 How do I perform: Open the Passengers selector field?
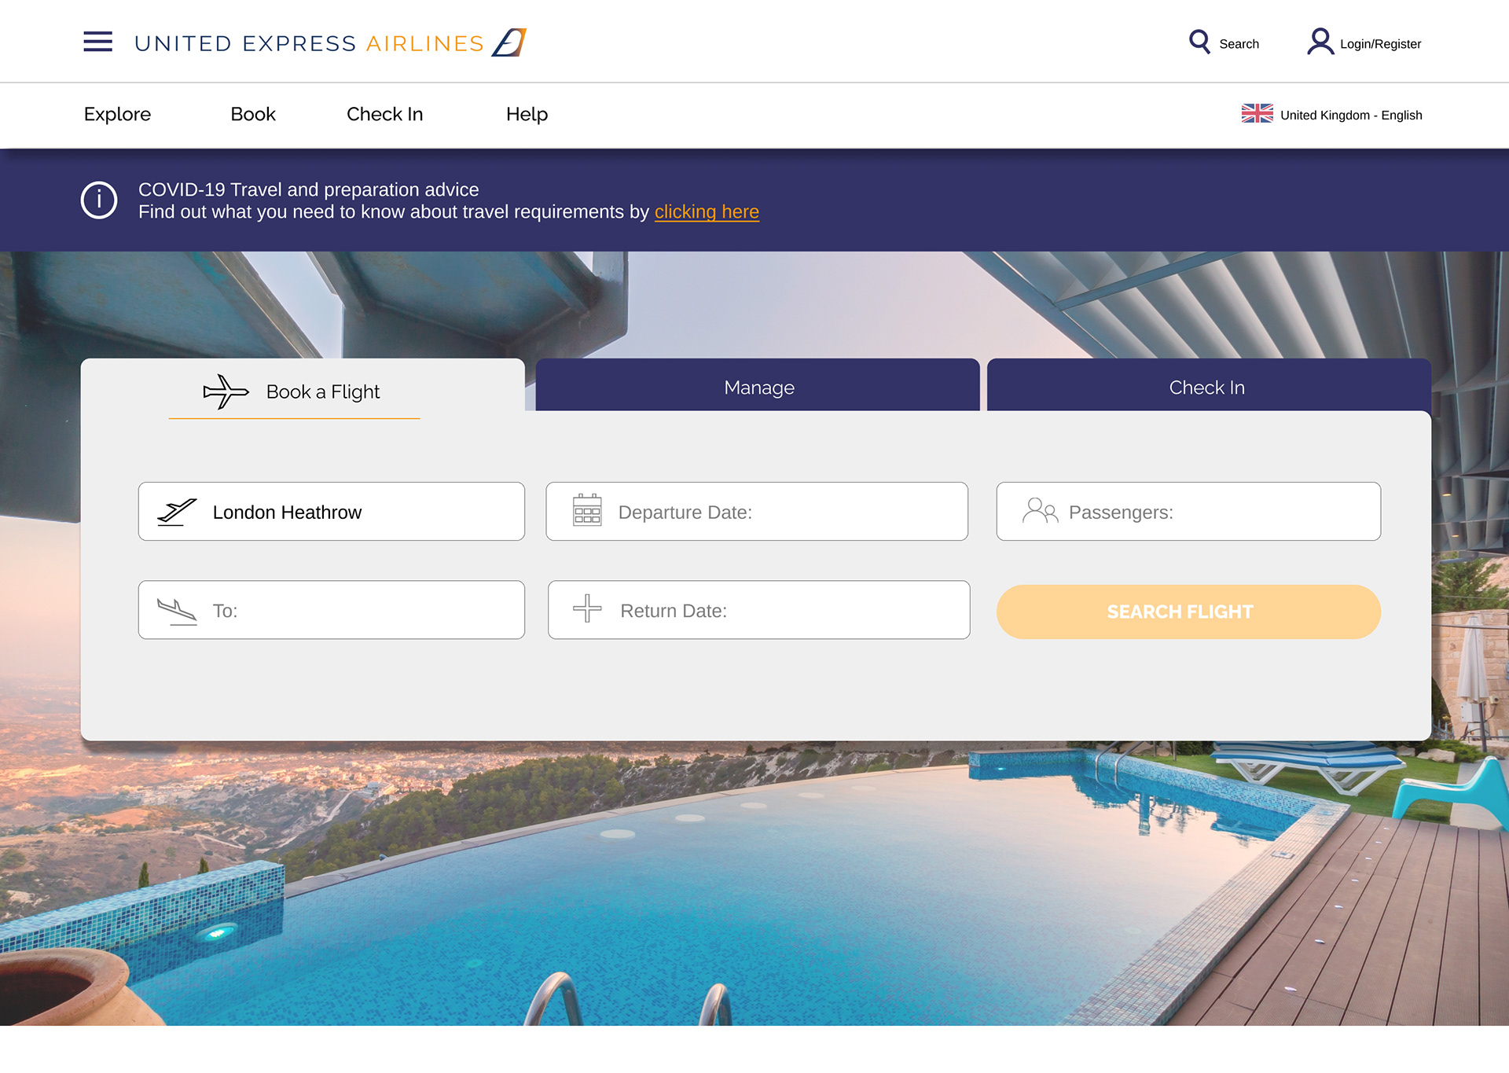point(1188,512)
